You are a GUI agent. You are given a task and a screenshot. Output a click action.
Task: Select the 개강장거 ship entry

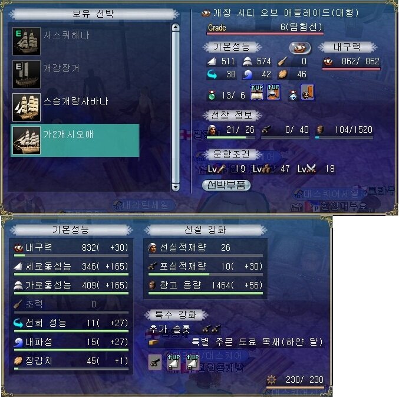point(75,74)
